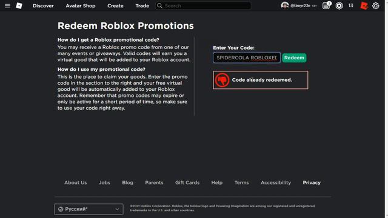Viewport: 388px width, 218px height.
Task: Click the green Redeem button
Action: [294, 58]
